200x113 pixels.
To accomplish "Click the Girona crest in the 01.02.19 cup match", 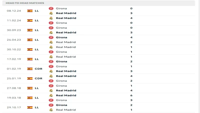I will [x=51, y=67].
